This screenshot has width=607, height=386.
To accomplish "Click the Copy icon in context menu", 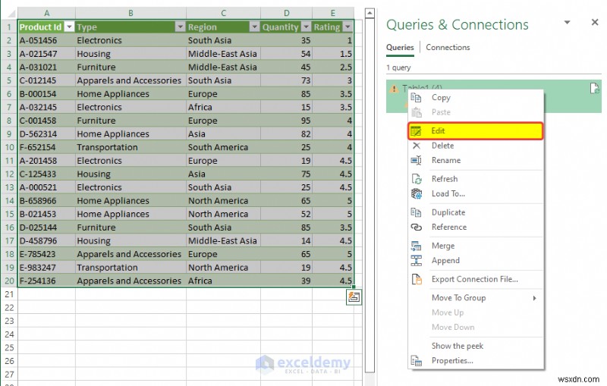I will [x=416, y=98].
